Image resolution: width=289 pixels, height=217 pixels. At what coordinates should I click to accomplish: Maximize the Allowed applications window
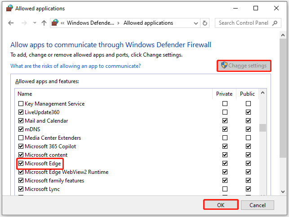pyautogui.click(x=256, y=8)
